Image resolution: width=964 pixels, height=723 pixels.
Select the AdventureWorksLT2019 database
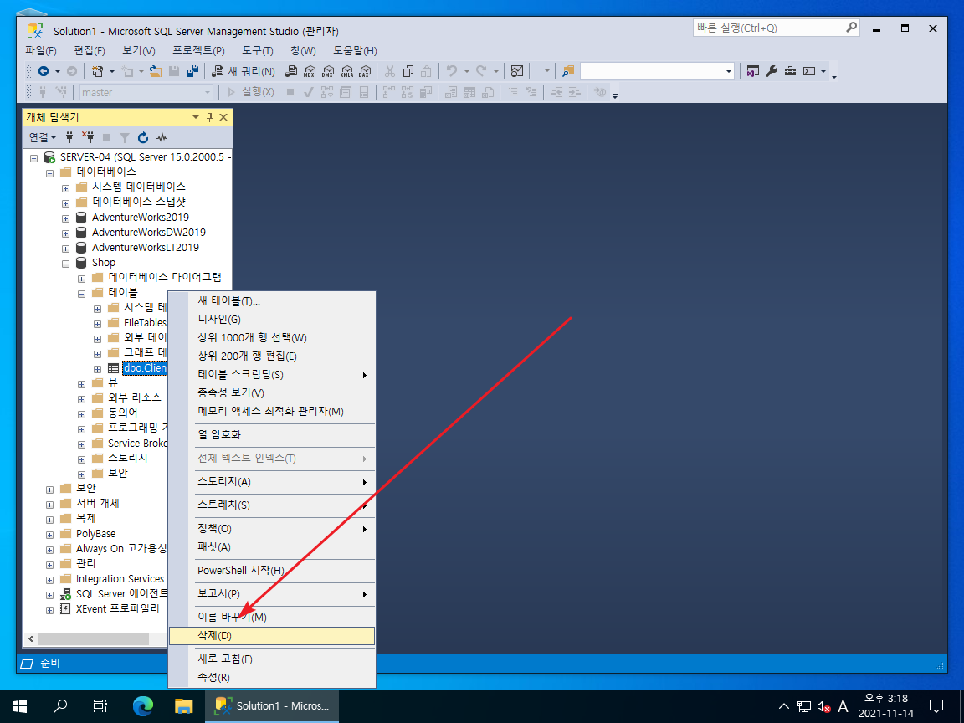145,248
